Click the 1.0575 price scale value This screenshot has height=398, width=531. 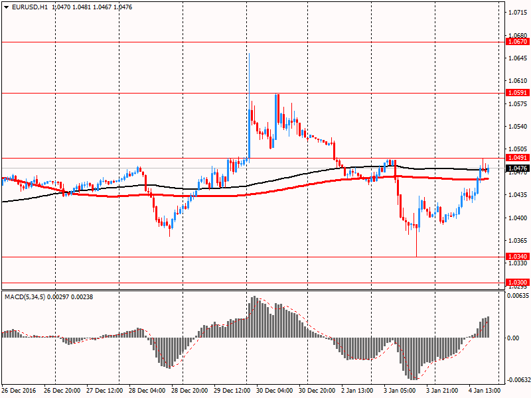[518, 103]
